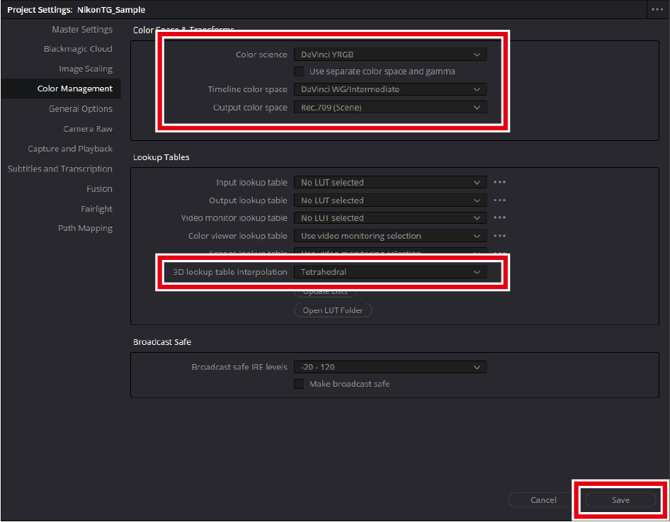Screen dimensions: 670x522
Task: Go to the Image Scaling settings
Action: (x=85, y=69)
